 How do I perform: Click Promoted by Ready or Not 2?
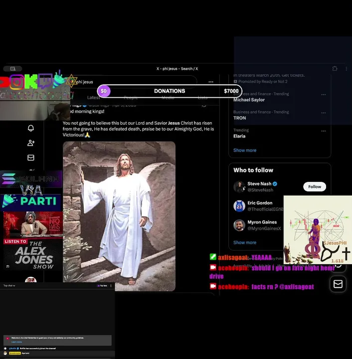(x=260, y=81)
